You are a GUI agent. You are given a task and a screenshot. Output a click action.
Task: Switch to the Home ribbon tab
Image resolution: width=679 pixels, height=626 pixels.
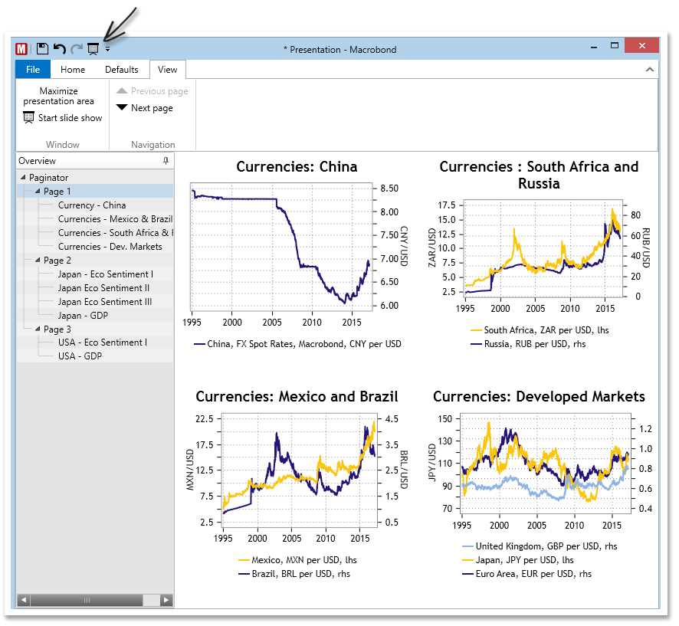pyautogui.click(x=73, y=70)
